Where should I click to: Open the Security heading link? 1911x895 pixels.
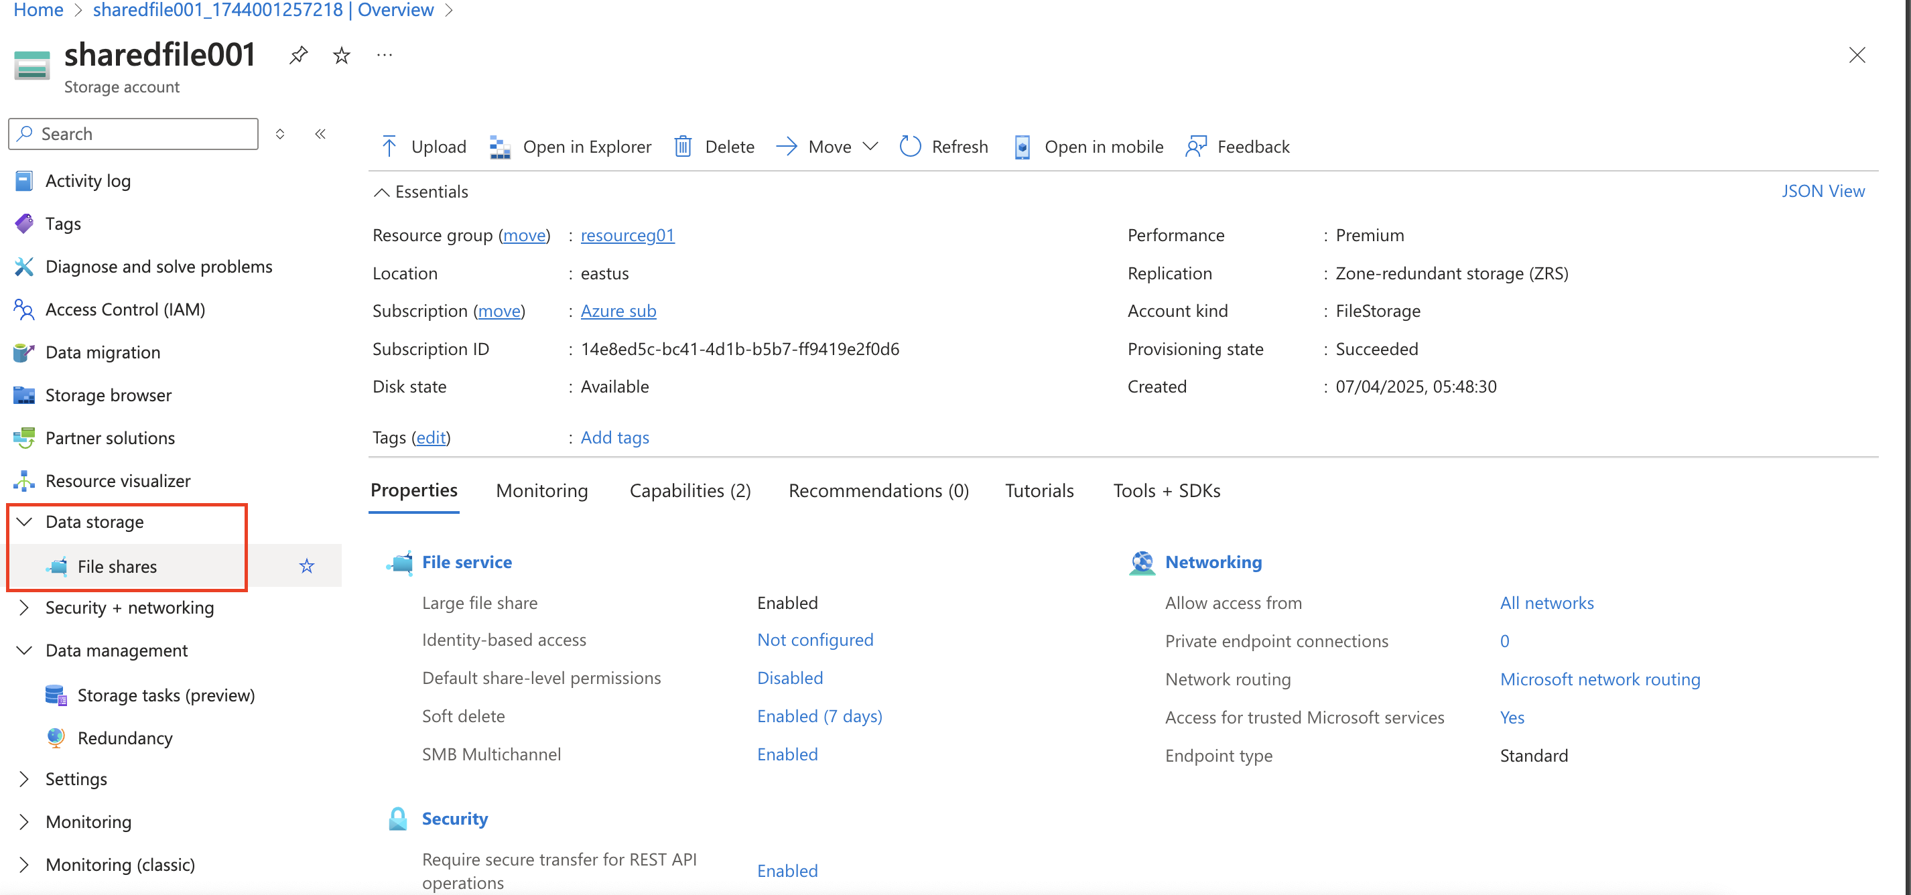click(x=455, y=819)
